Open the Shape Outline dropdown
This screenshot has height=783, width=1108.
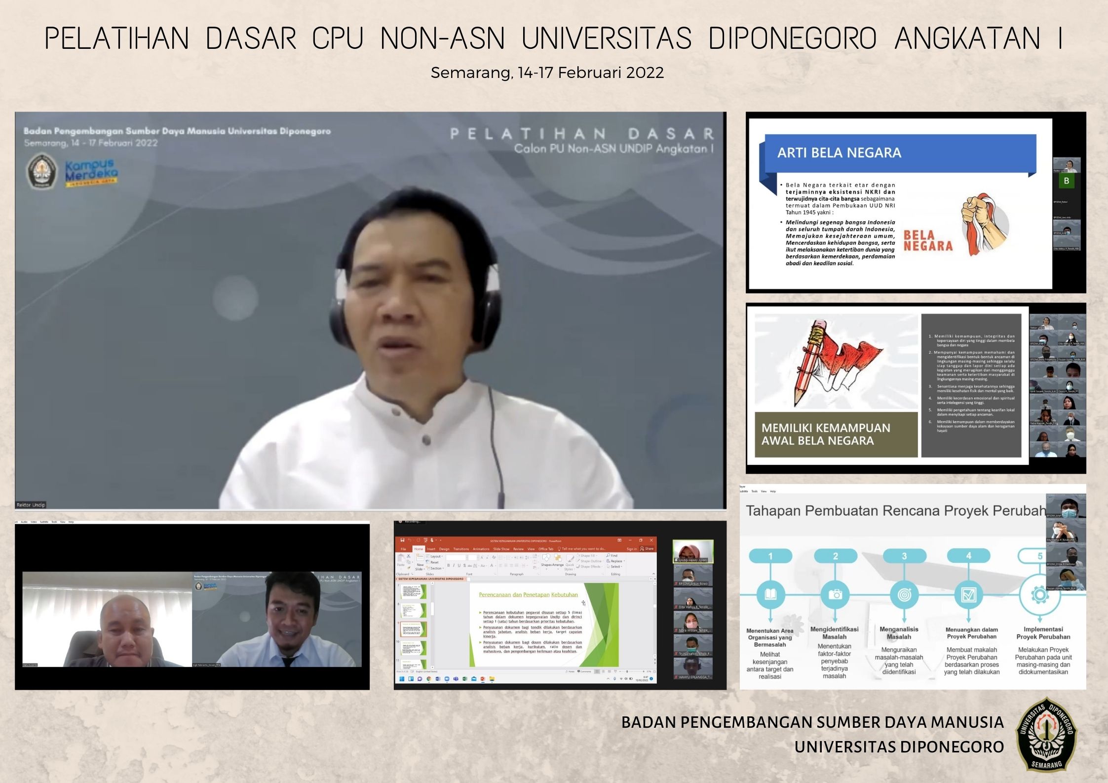(x=590, y=561)
